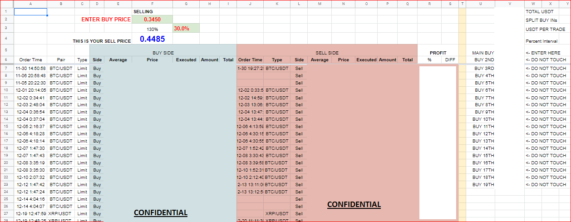Click sell order time 12-06 4:13:59

point(250,126)
